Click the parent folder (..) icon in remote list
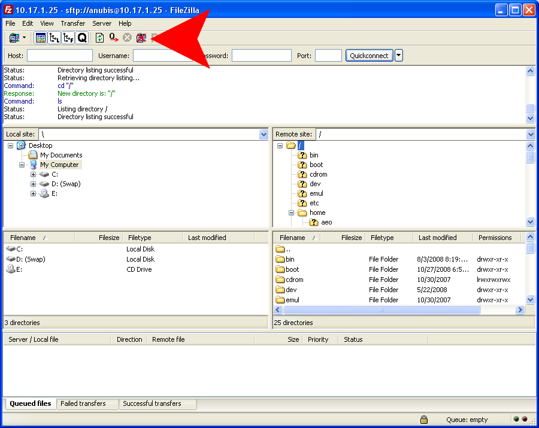 (x=280, y=248)
